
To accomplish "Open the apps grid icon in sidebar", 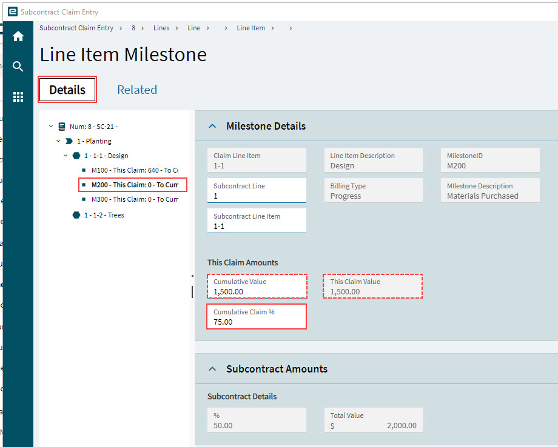I will tap(18, 97).
